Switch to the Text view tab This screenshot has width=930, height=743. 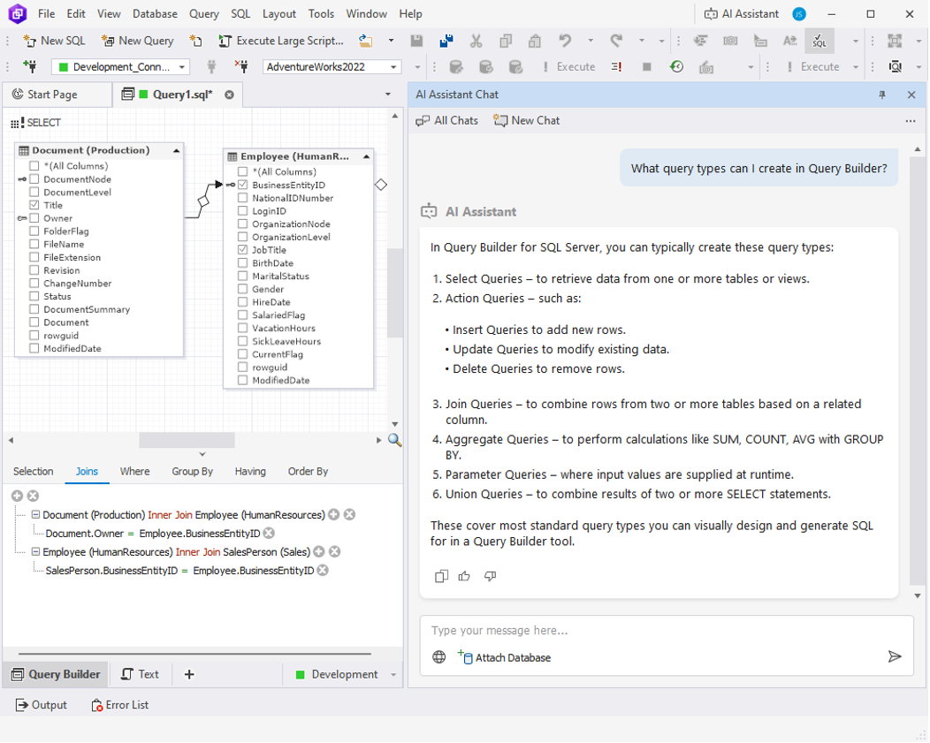(x=140, y=675)
